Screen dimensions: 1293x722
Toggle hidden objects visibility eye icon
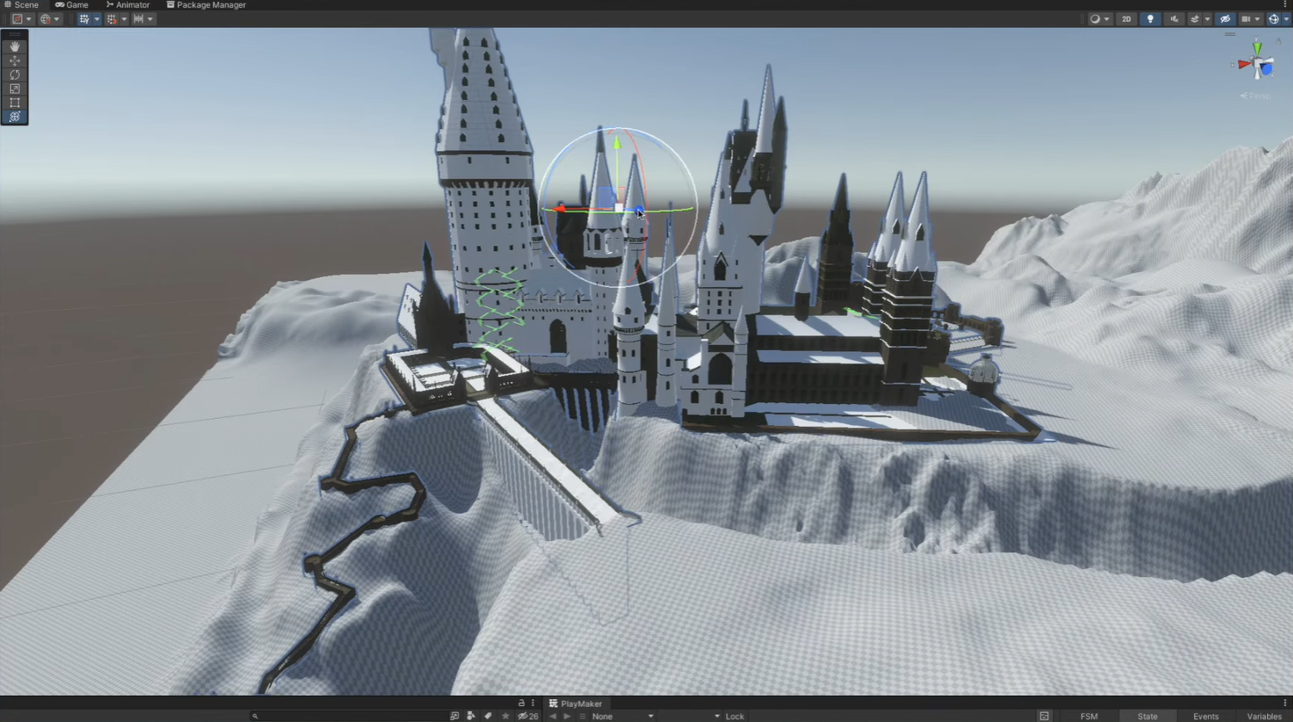tap(1225, 19)
